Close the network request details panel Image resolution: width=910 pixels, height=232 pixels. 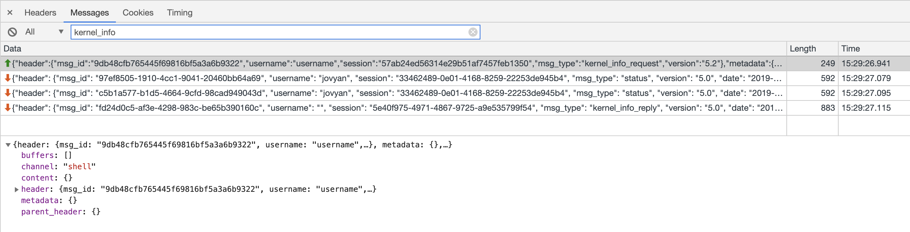coord(10,12)
